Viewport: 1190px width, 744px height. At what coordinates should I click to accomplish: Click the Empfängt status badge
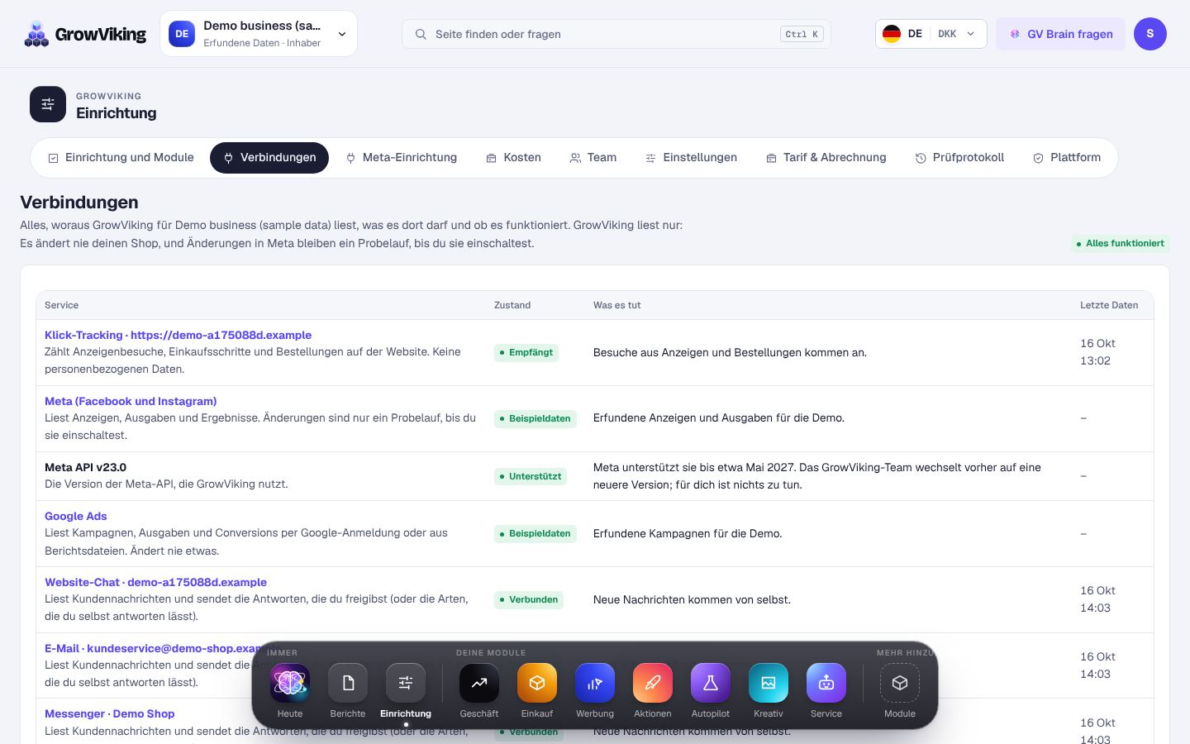point(526,352)
